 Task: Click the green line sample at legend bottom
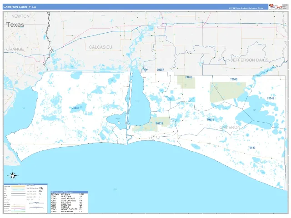[18, 212]
